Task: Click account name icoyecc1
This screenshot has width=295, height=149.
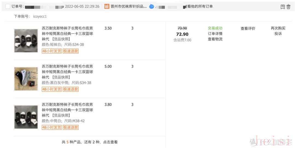Action: [40, 17]
